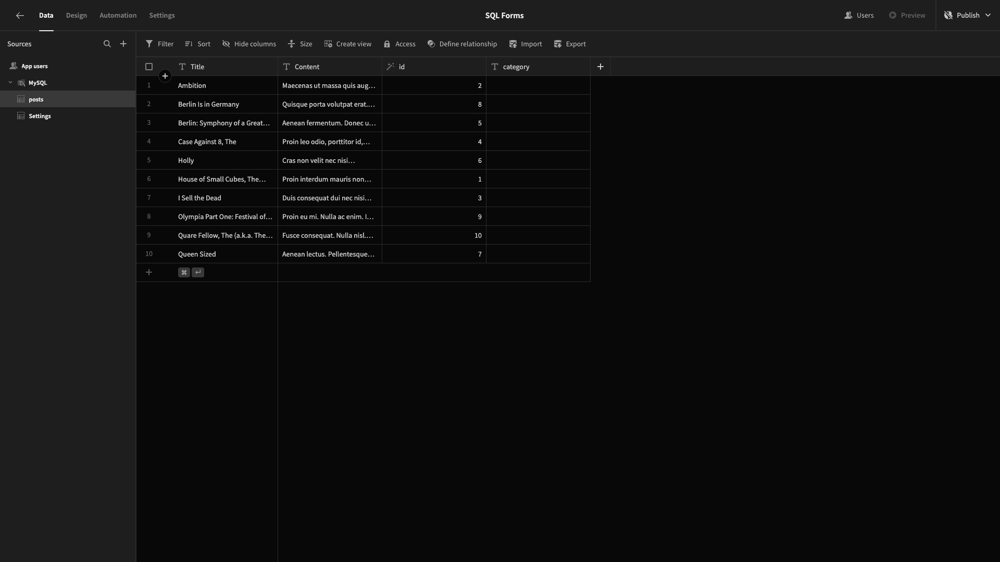Click the Preview button
The width and height of the screenshot is (1000, 562).
click(907, 16)
